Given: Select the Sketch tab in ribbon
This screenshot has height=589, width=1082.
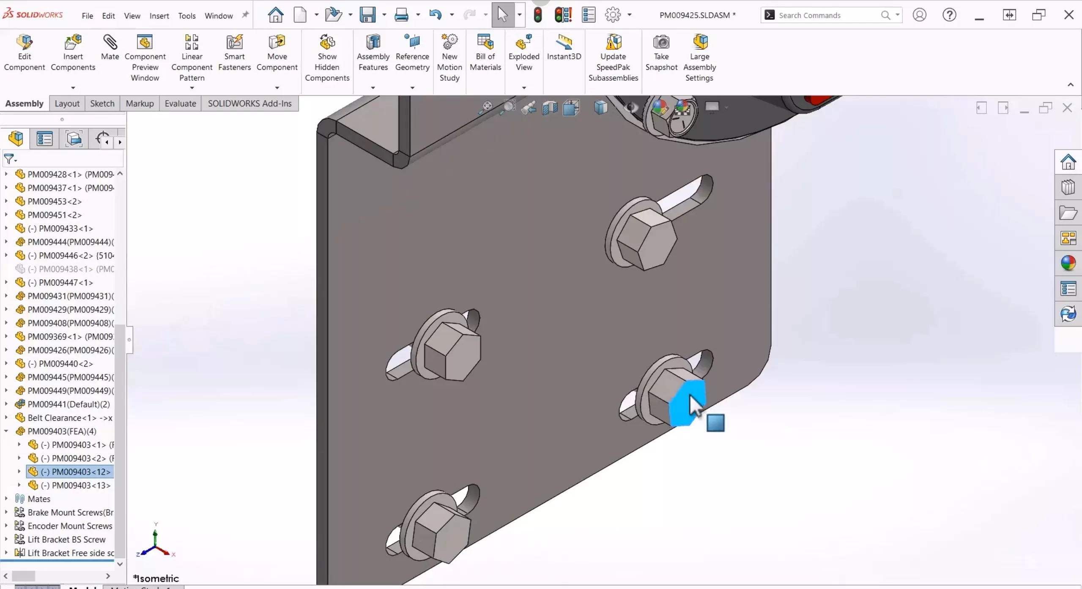Looking at the screenshot, I should [102, 103].
